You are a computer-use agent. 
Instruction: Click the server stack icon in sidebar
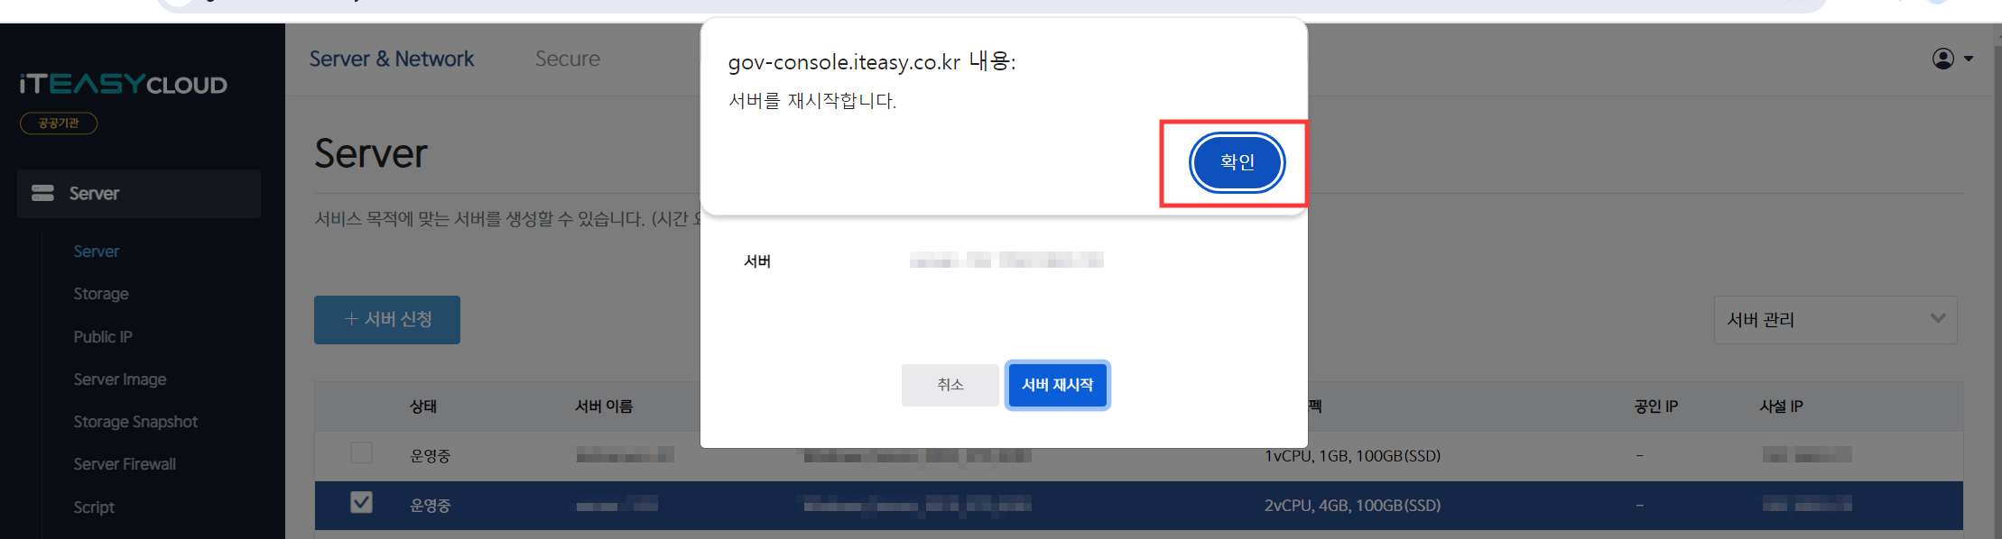(x=42, y=193)
